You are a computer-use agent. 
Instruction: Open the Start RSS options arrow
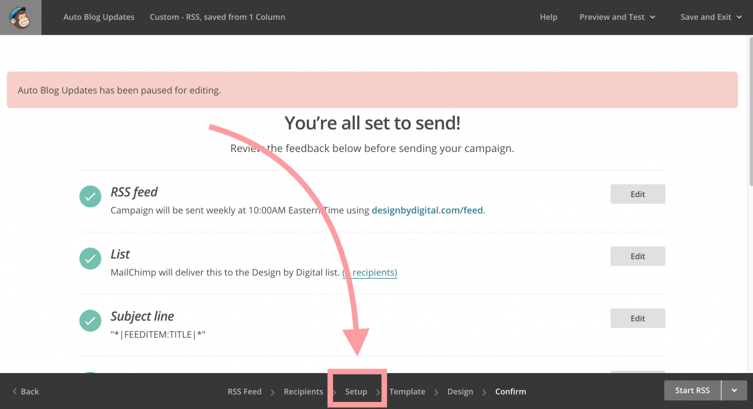pos(734,390)
